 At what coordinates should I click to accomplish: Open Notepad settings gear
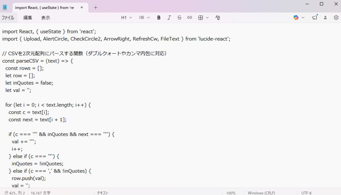coord(336,18)
